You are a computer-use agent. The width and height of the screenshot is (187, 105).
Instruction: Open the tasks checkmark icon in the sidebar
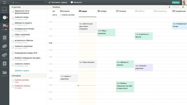(5, 38)
